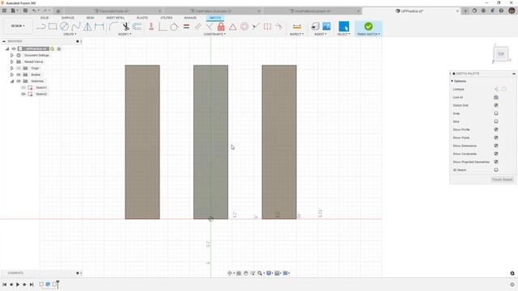Click the Measure tool in Inspect
Image resolution: width=518 pixels, height=291 pixels.
tap(297, 27)
